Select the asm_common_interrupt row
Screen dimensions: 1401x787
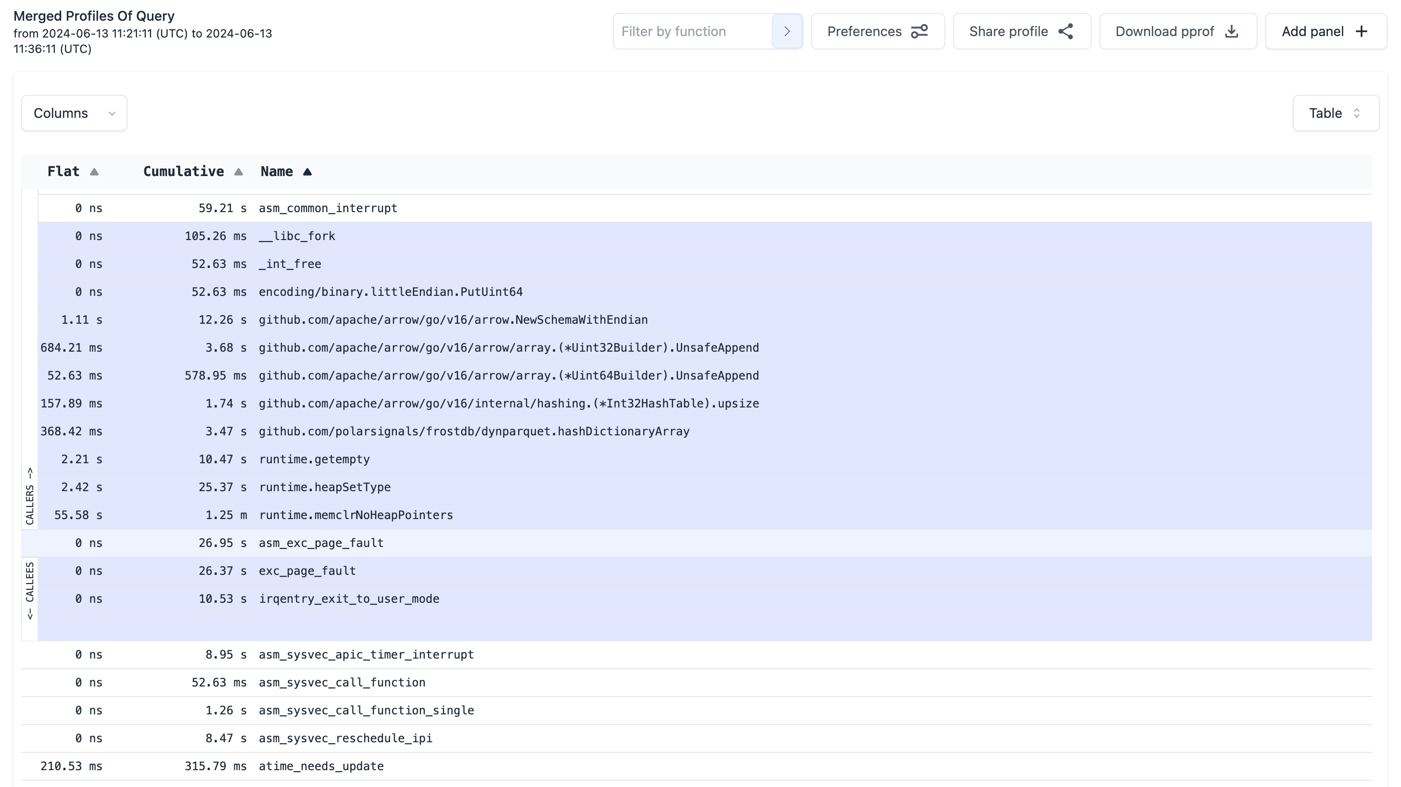(705, 208)
